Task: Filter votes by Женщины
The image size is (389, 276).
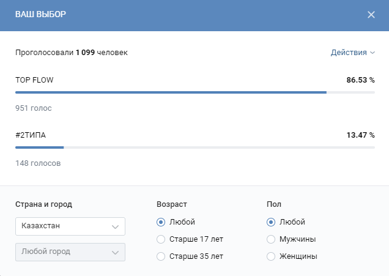Action: click(271, 256)
